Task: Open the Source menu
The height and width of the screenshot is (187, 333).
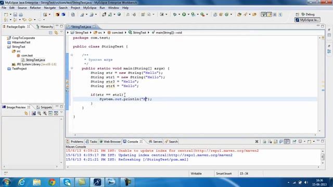Action: (22, 8)
